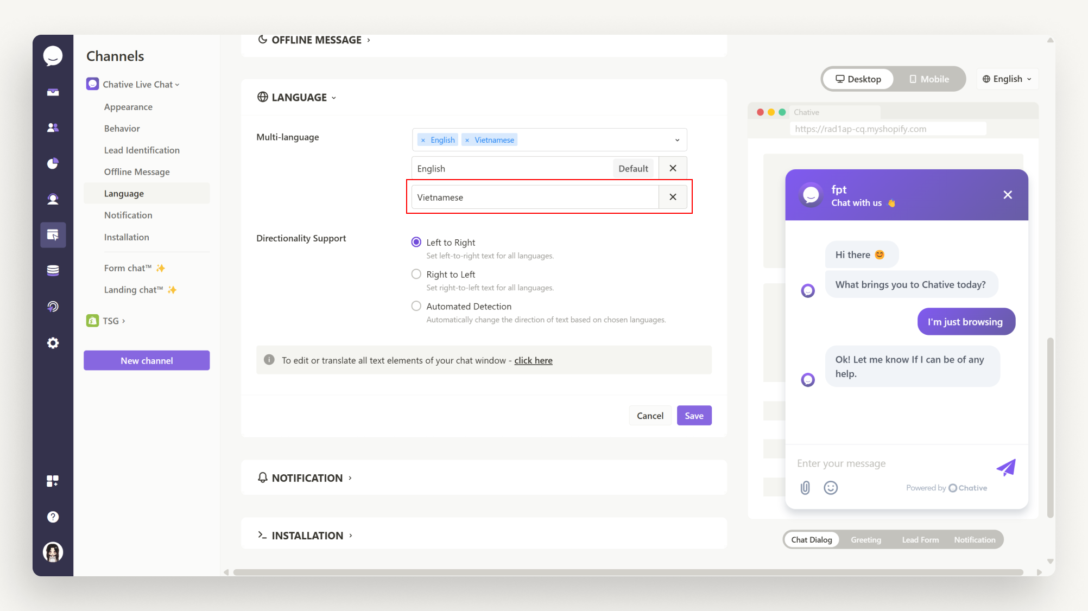Enable Automated Detection for text direction
Screen dimensions: 1088x611
pos(416,305)
